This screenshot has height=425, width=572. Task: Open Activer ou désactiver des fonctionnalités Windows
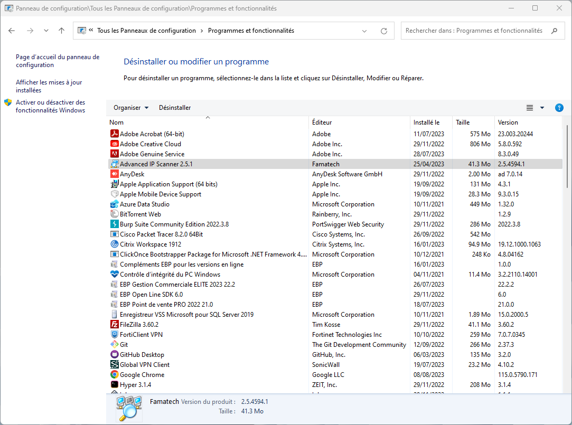coord(50,106)
